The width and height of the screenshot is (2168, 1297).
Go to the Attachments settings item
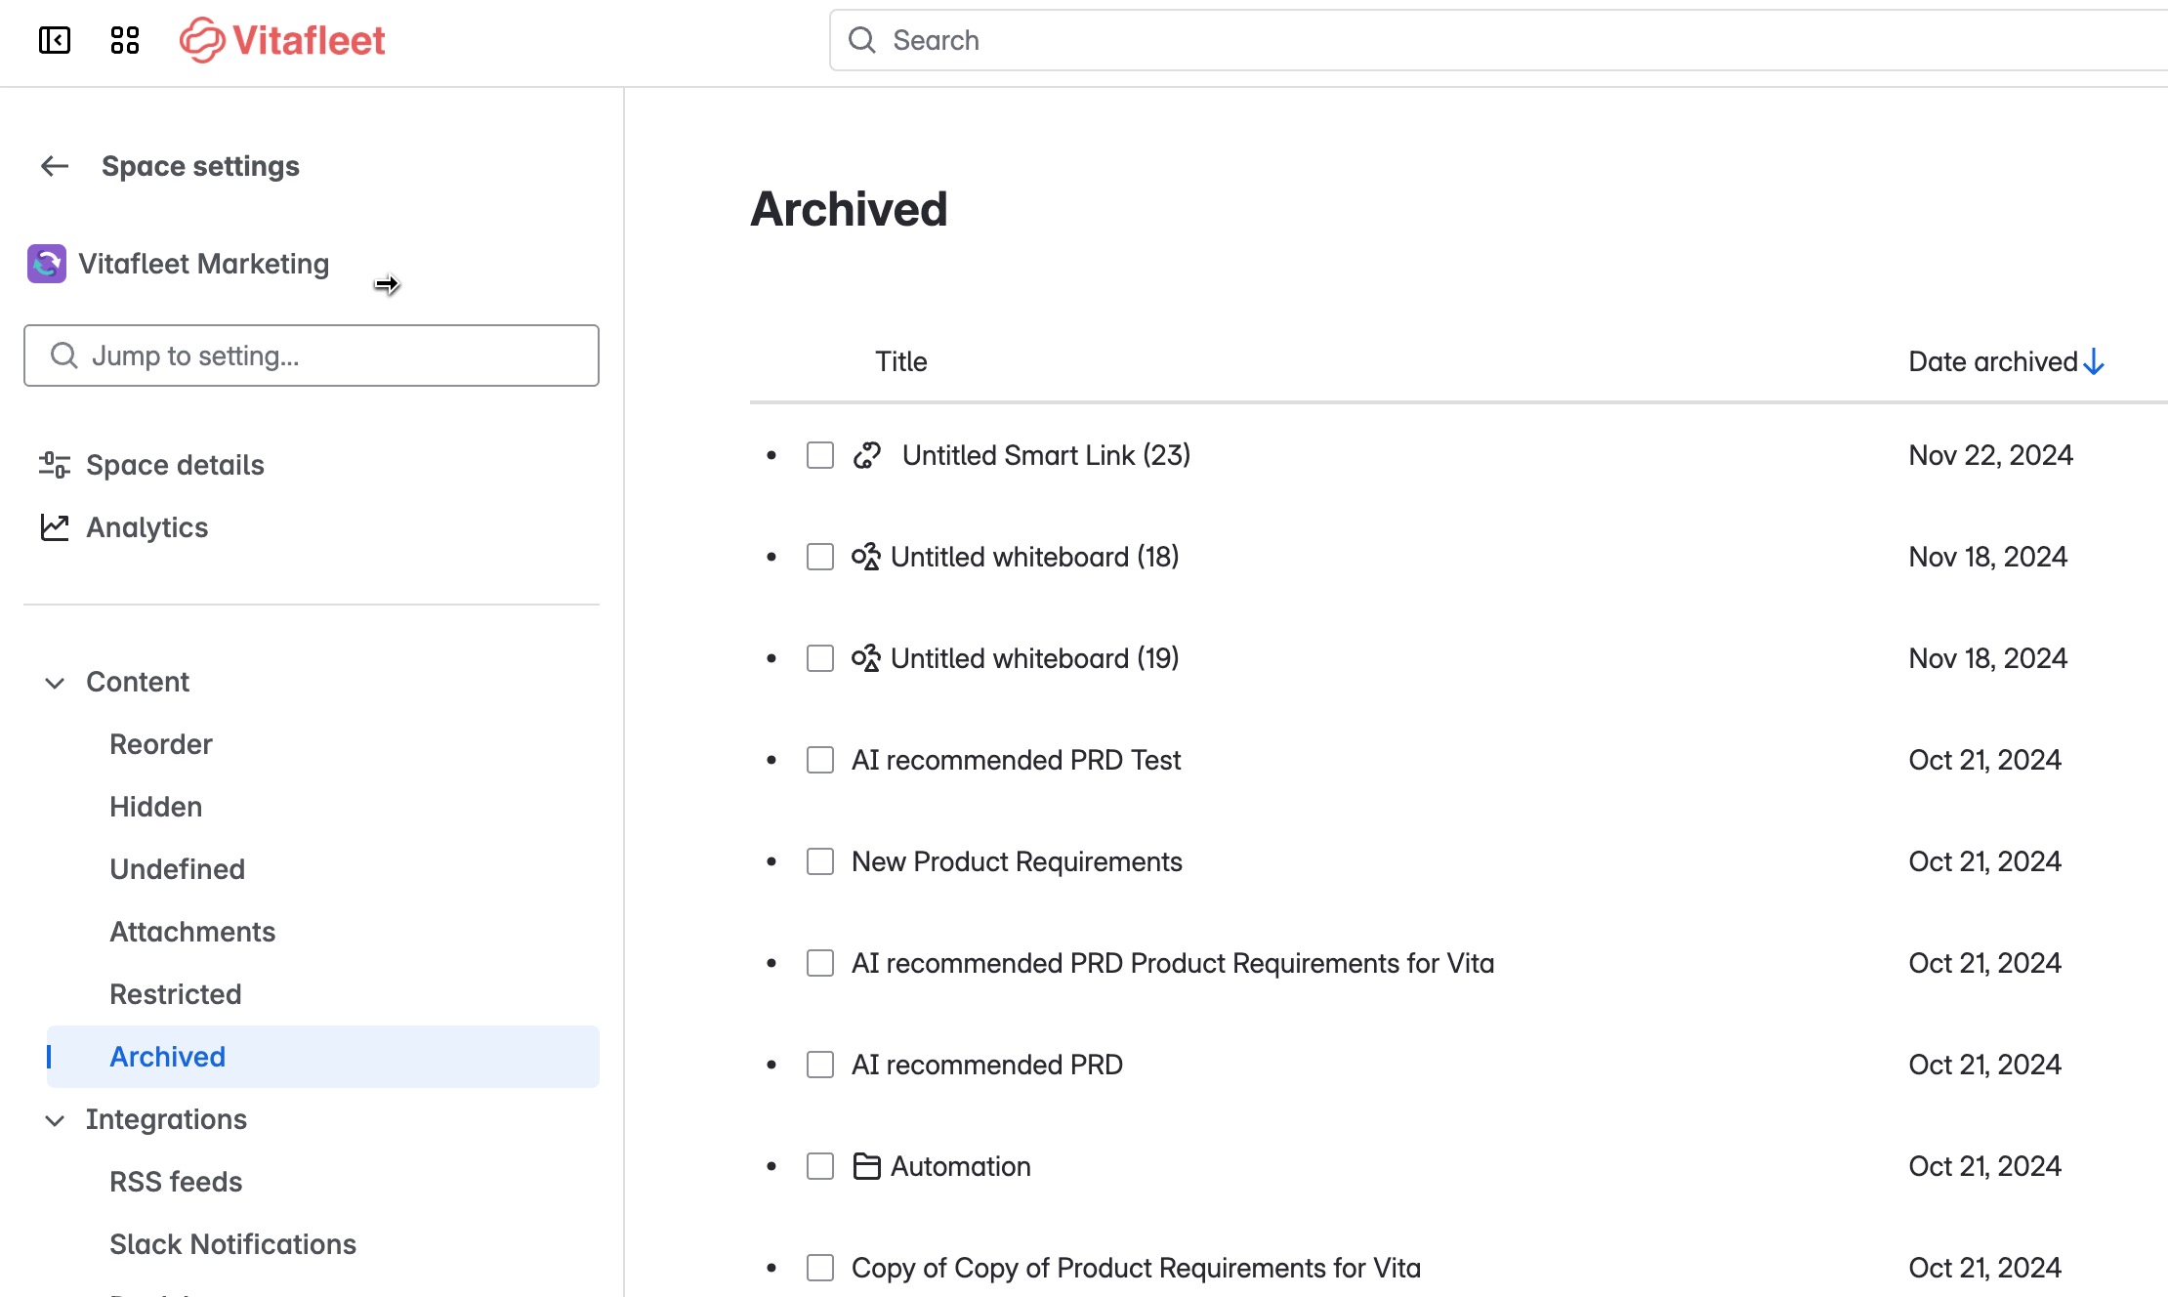point(192,932)
